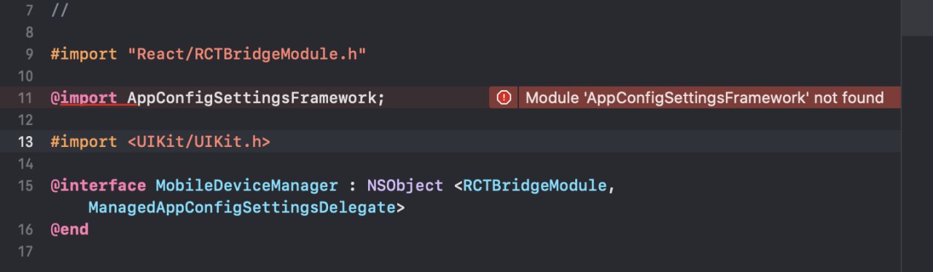Select line number 14 in the gutter
The image size is (933, 272).
[25, 163]
